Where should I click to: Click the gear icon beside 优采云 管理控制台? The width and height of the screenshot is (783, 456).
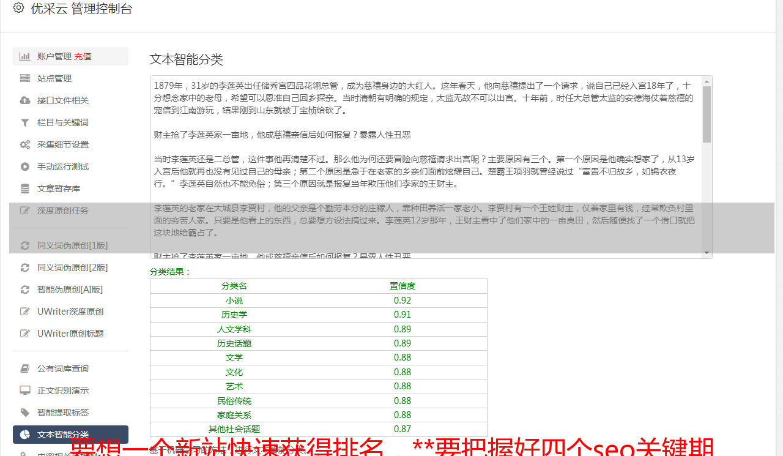point(18,8)
